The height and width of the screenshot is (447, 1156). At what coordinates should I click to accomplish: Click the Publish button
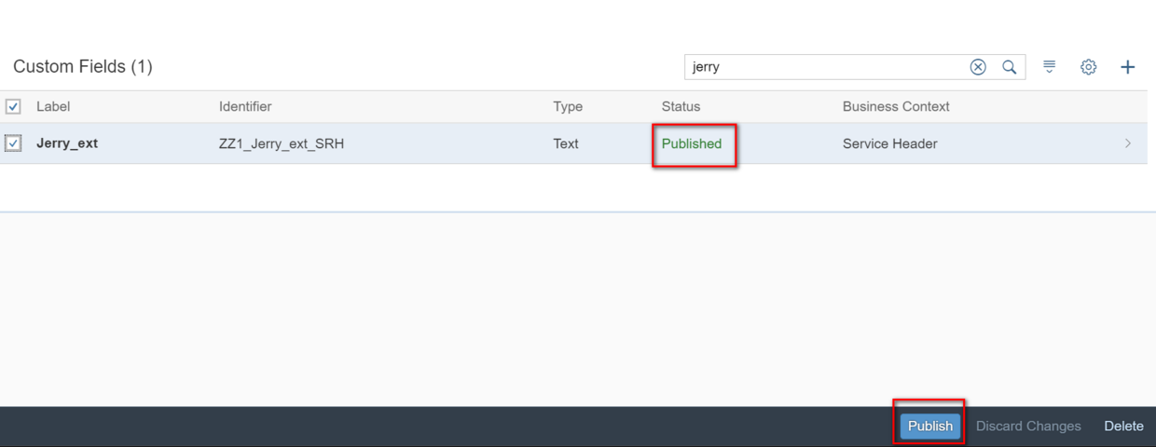929,426
